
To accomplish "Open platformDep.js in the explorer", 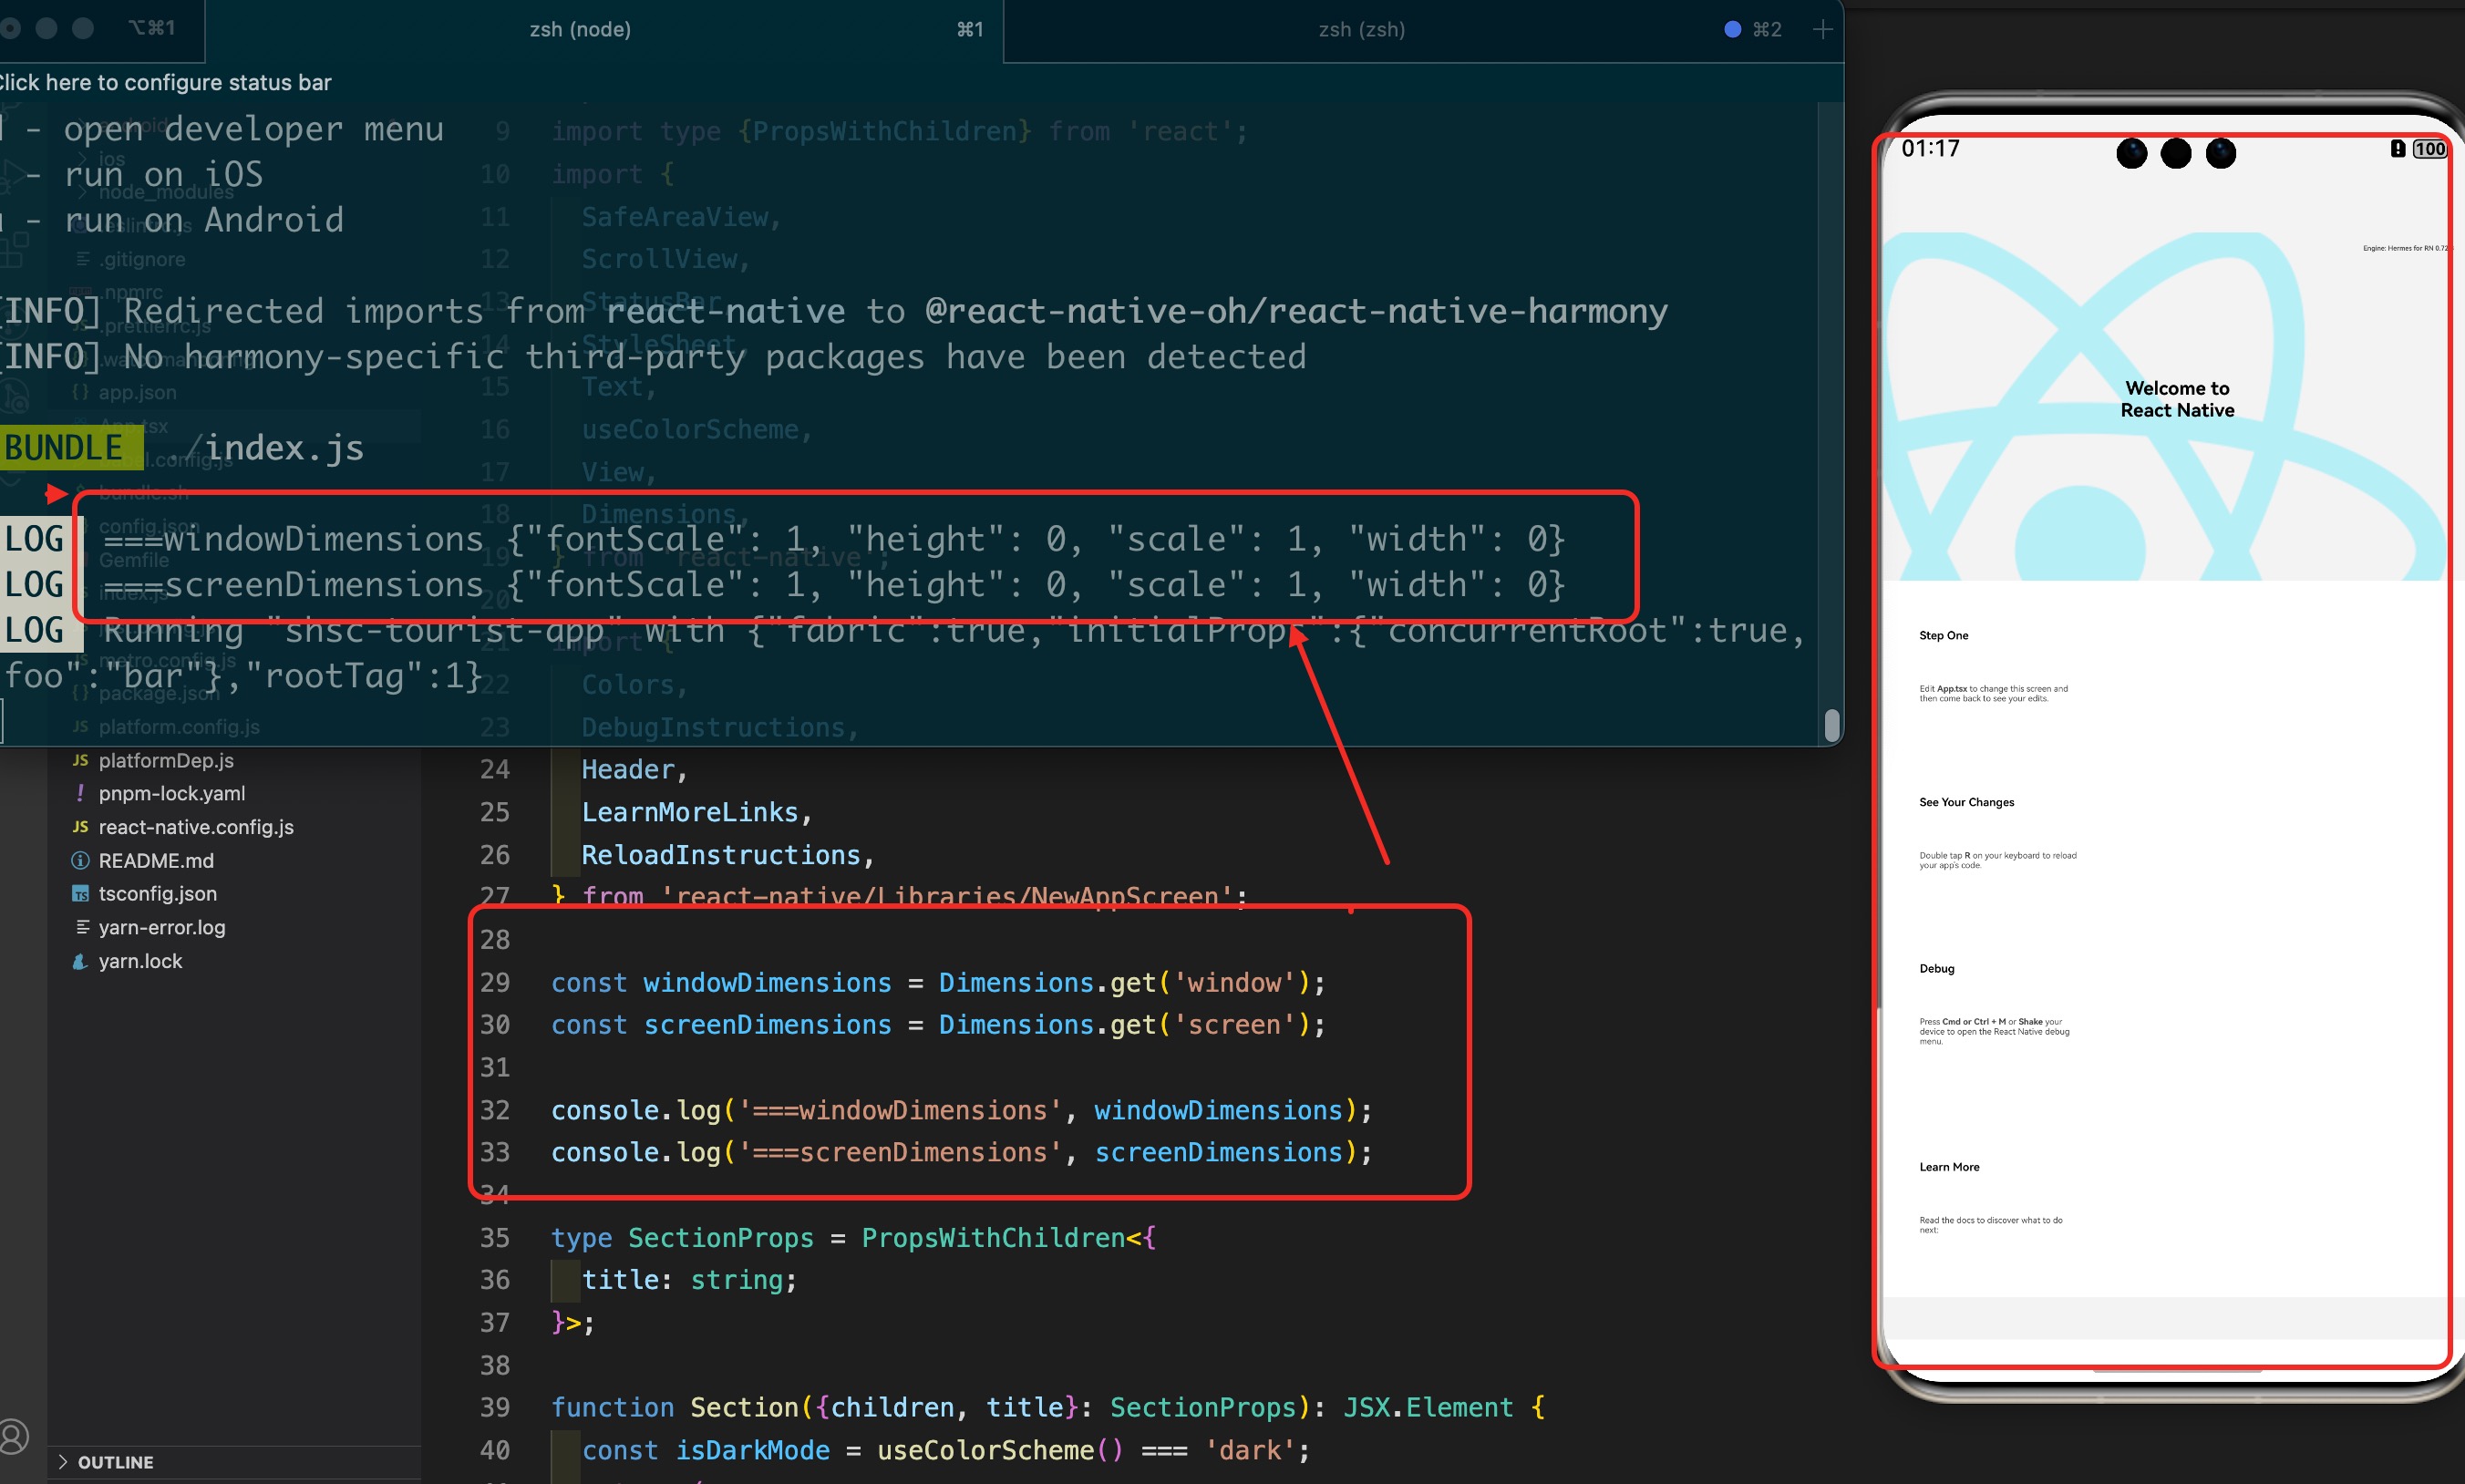I will [166, 760].
